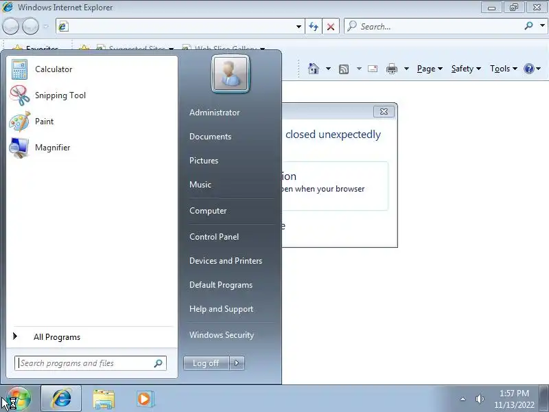Viewport: 549px width, 412px height.
Task: Start the Magnifier program
Action: pyautogui.click(x=92, y=148)
